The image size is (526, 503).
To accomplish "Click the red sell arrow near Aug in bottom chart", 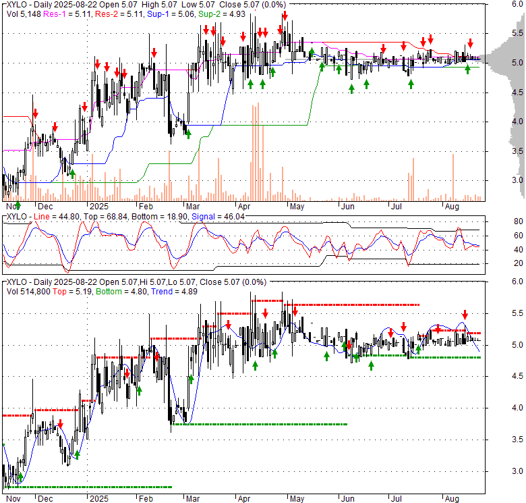I will coord(465,315).
